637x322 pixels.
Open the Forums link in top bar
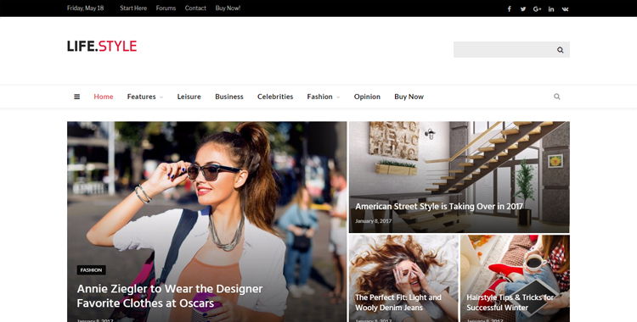click(x=166, y=8)
